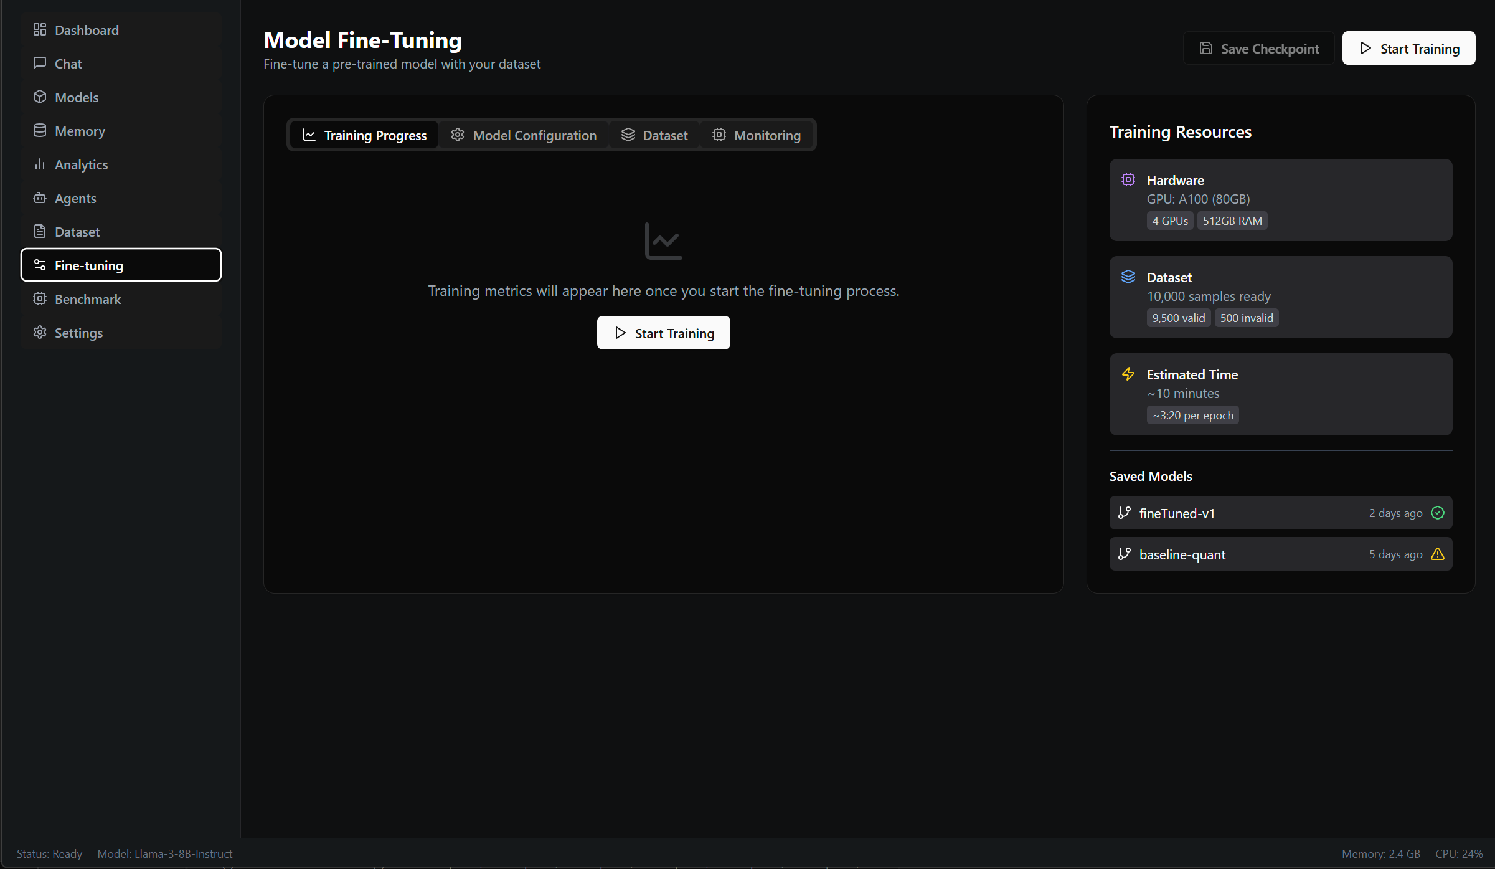Click the header Start Training button
Viewport: 1495px width, 869px height.
(1408, 49)
